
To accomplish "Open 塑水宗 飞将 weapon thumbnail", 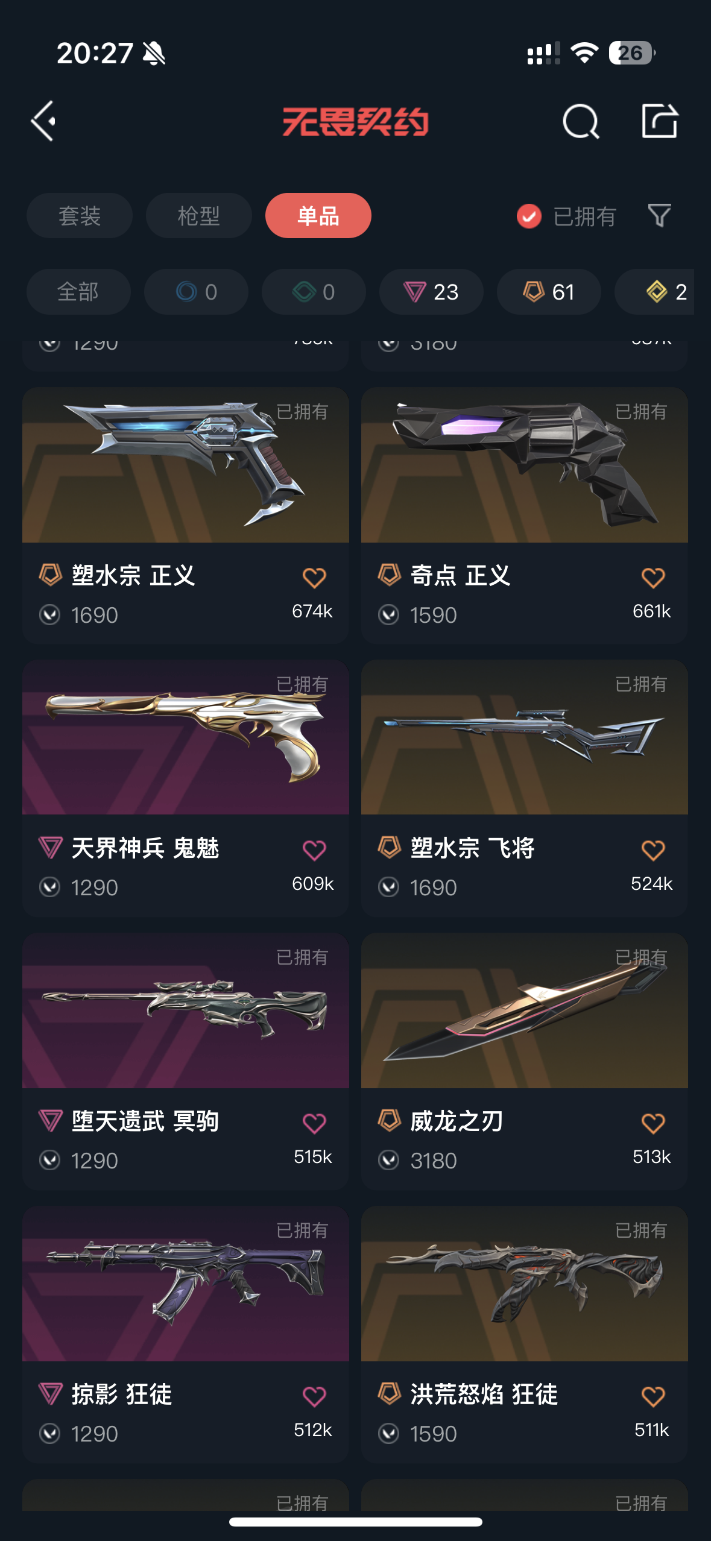I will [x=525, y=737].
